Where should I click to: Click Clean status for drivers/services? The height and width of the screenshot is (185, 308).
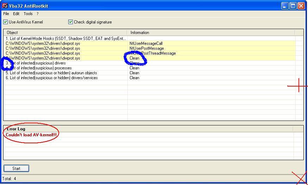point(134,78)
